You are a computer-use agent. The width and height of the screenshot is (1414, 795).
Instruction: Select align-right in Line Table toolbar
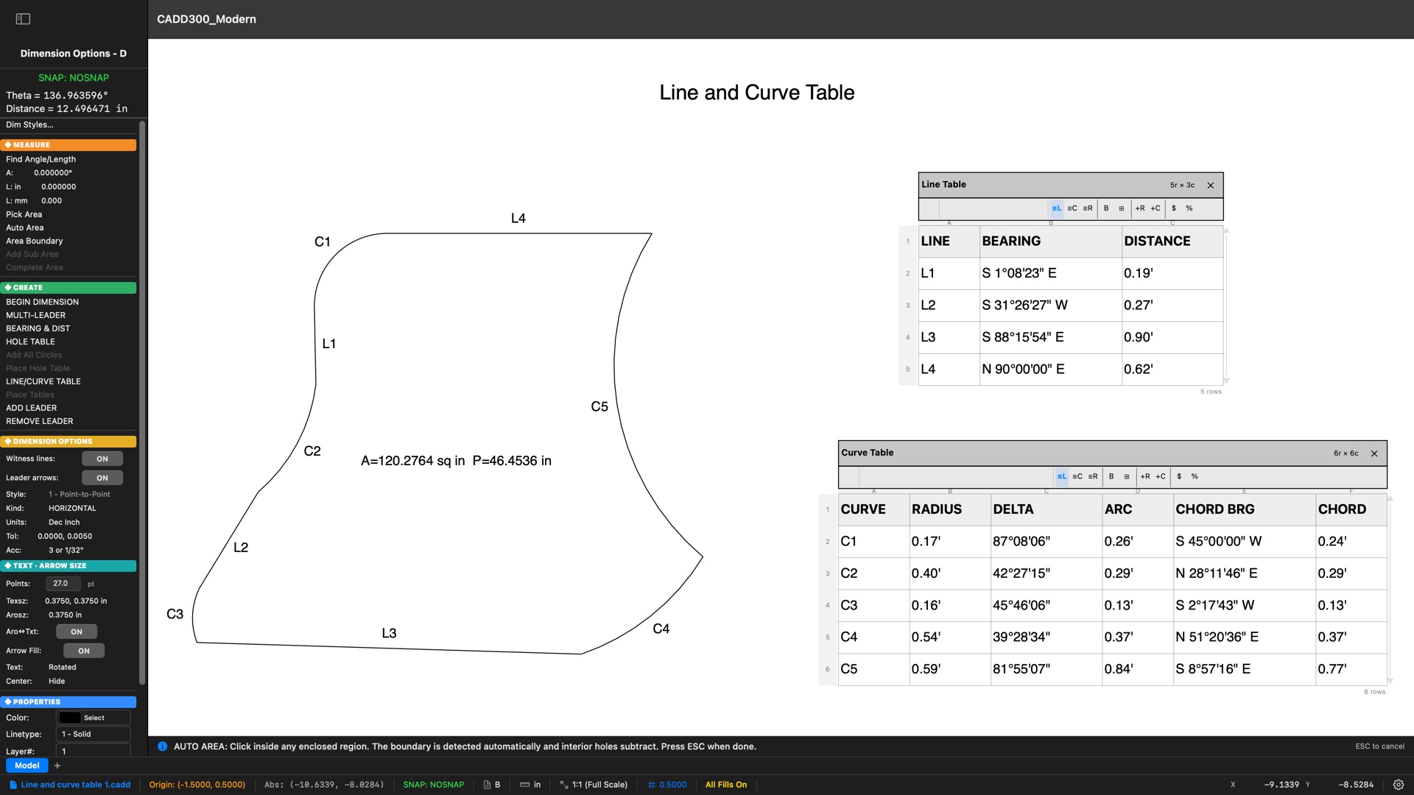[1088, 208]
